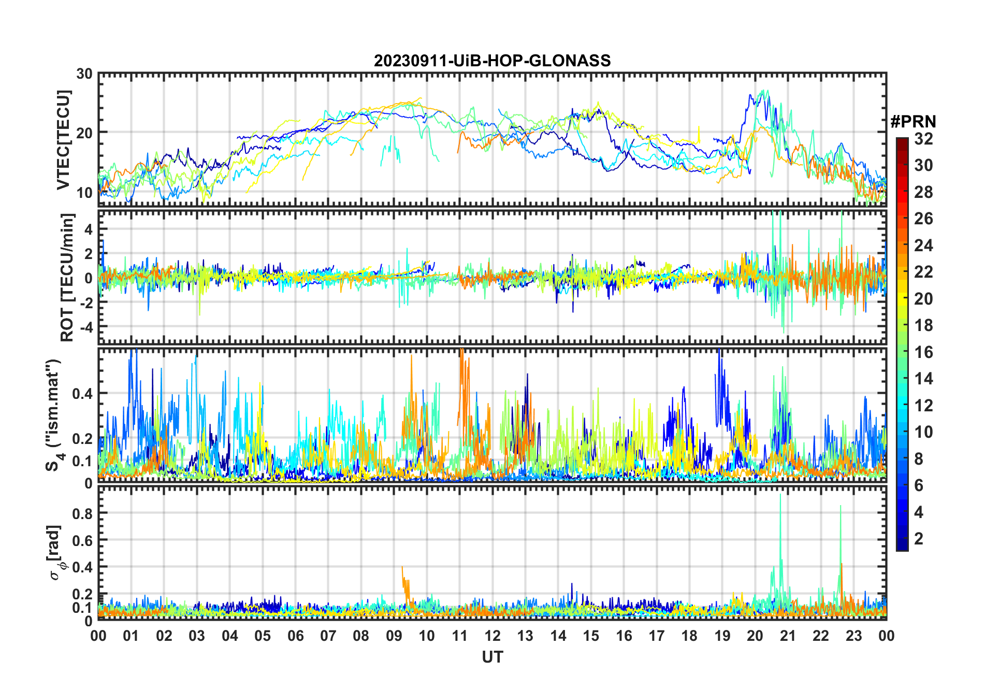Click the #PRN colorbar title
The height and width of the screenshot is (689, 985).
913,122
